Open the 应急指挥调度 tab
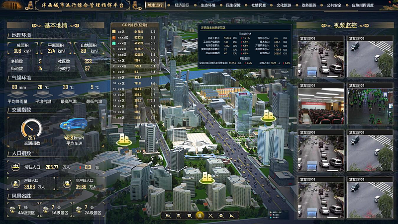 pyautogui.click(x=362, y=5)
